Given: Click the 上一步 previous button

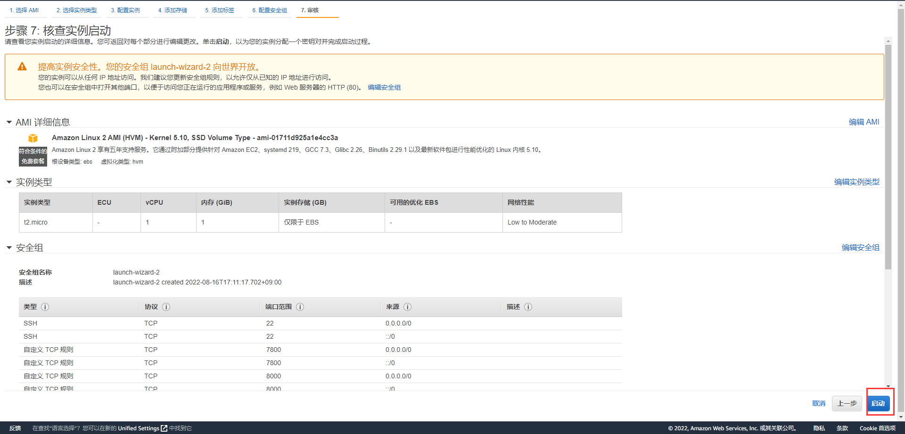Looking at the screenshot, I should coord(847,404).
